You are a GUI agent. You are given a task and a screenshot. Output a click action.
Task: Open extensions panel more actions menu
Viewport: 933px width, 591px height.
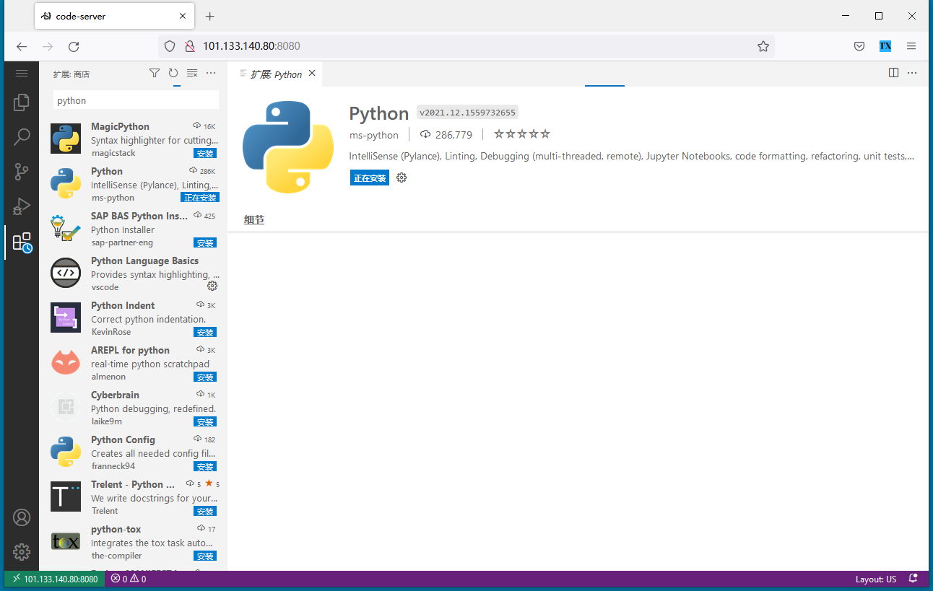click(211, 73)
